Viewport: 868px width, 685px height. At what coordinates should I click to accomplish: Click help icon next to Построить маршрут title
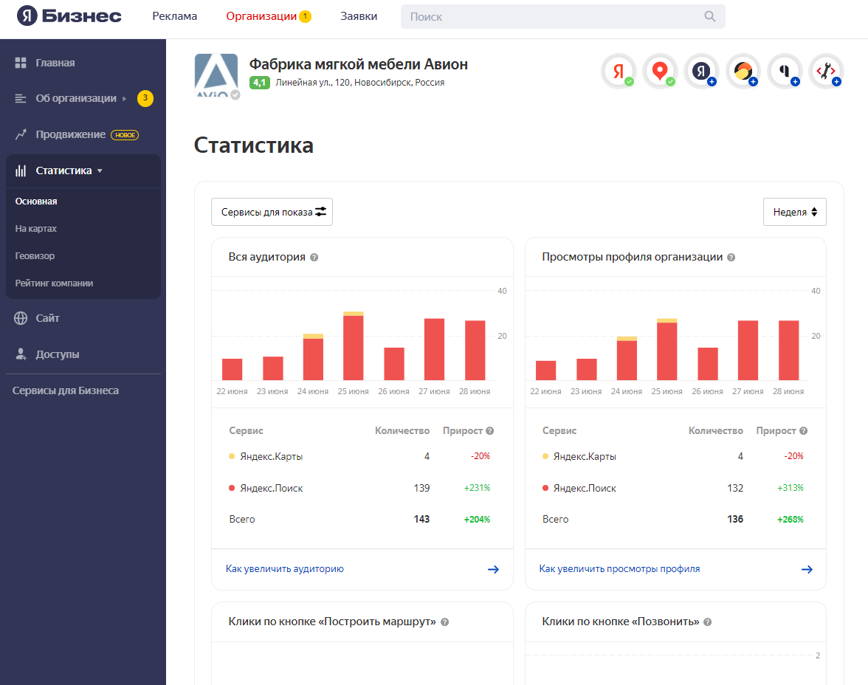(444, 622)
